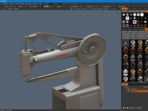The width and height of the screenshot is (148, 111).
Task: Switch to the Strips tab
Action: click(x=140, y=9)
